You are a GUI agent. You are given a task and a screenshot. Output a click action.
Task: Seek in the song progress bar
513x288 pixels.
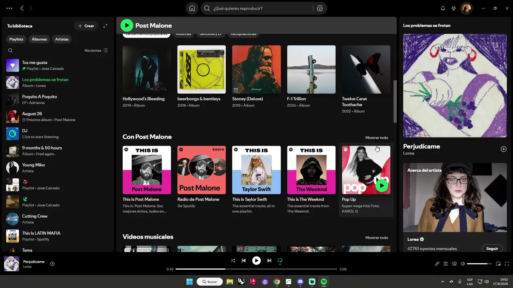[x=256, y=269]
